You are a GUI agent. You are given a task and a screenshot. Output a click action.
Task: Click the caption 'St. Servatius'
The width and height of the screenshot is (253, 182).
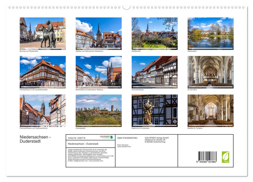coord(192,90)
